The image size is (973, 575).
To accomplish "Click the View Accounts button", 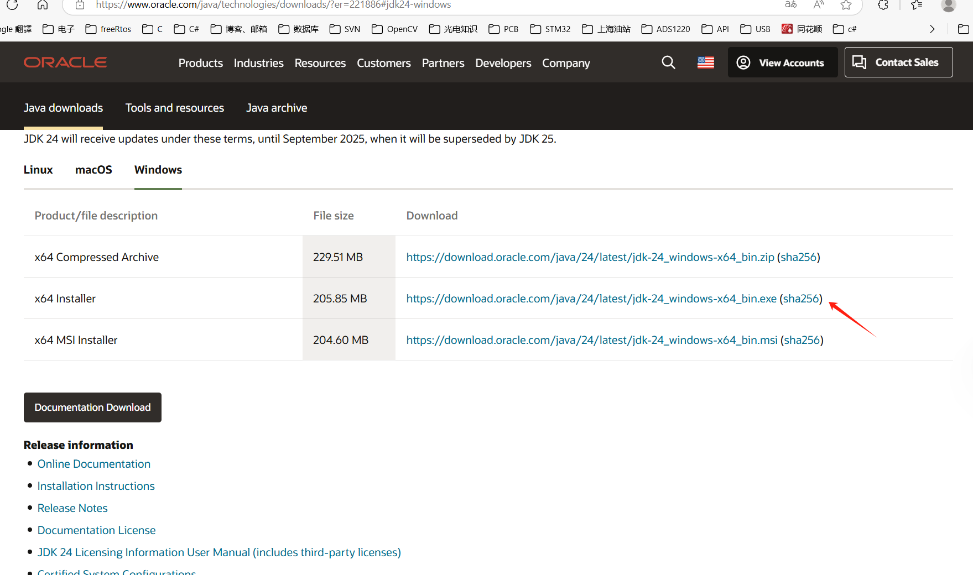I will [783, 62].
